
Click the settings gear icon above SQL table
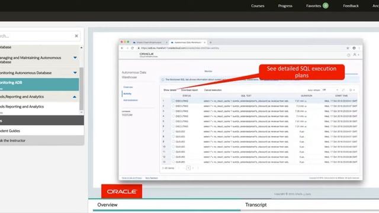pyautogui.click(x=351, y=90)
